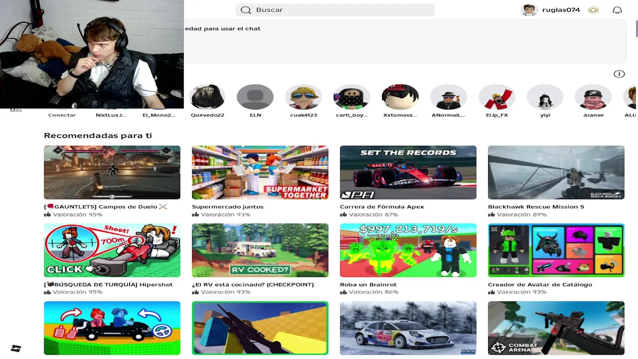The image size is (638, 359).
Task: Click the Conectar friends label
Action: tap(62, 115)
